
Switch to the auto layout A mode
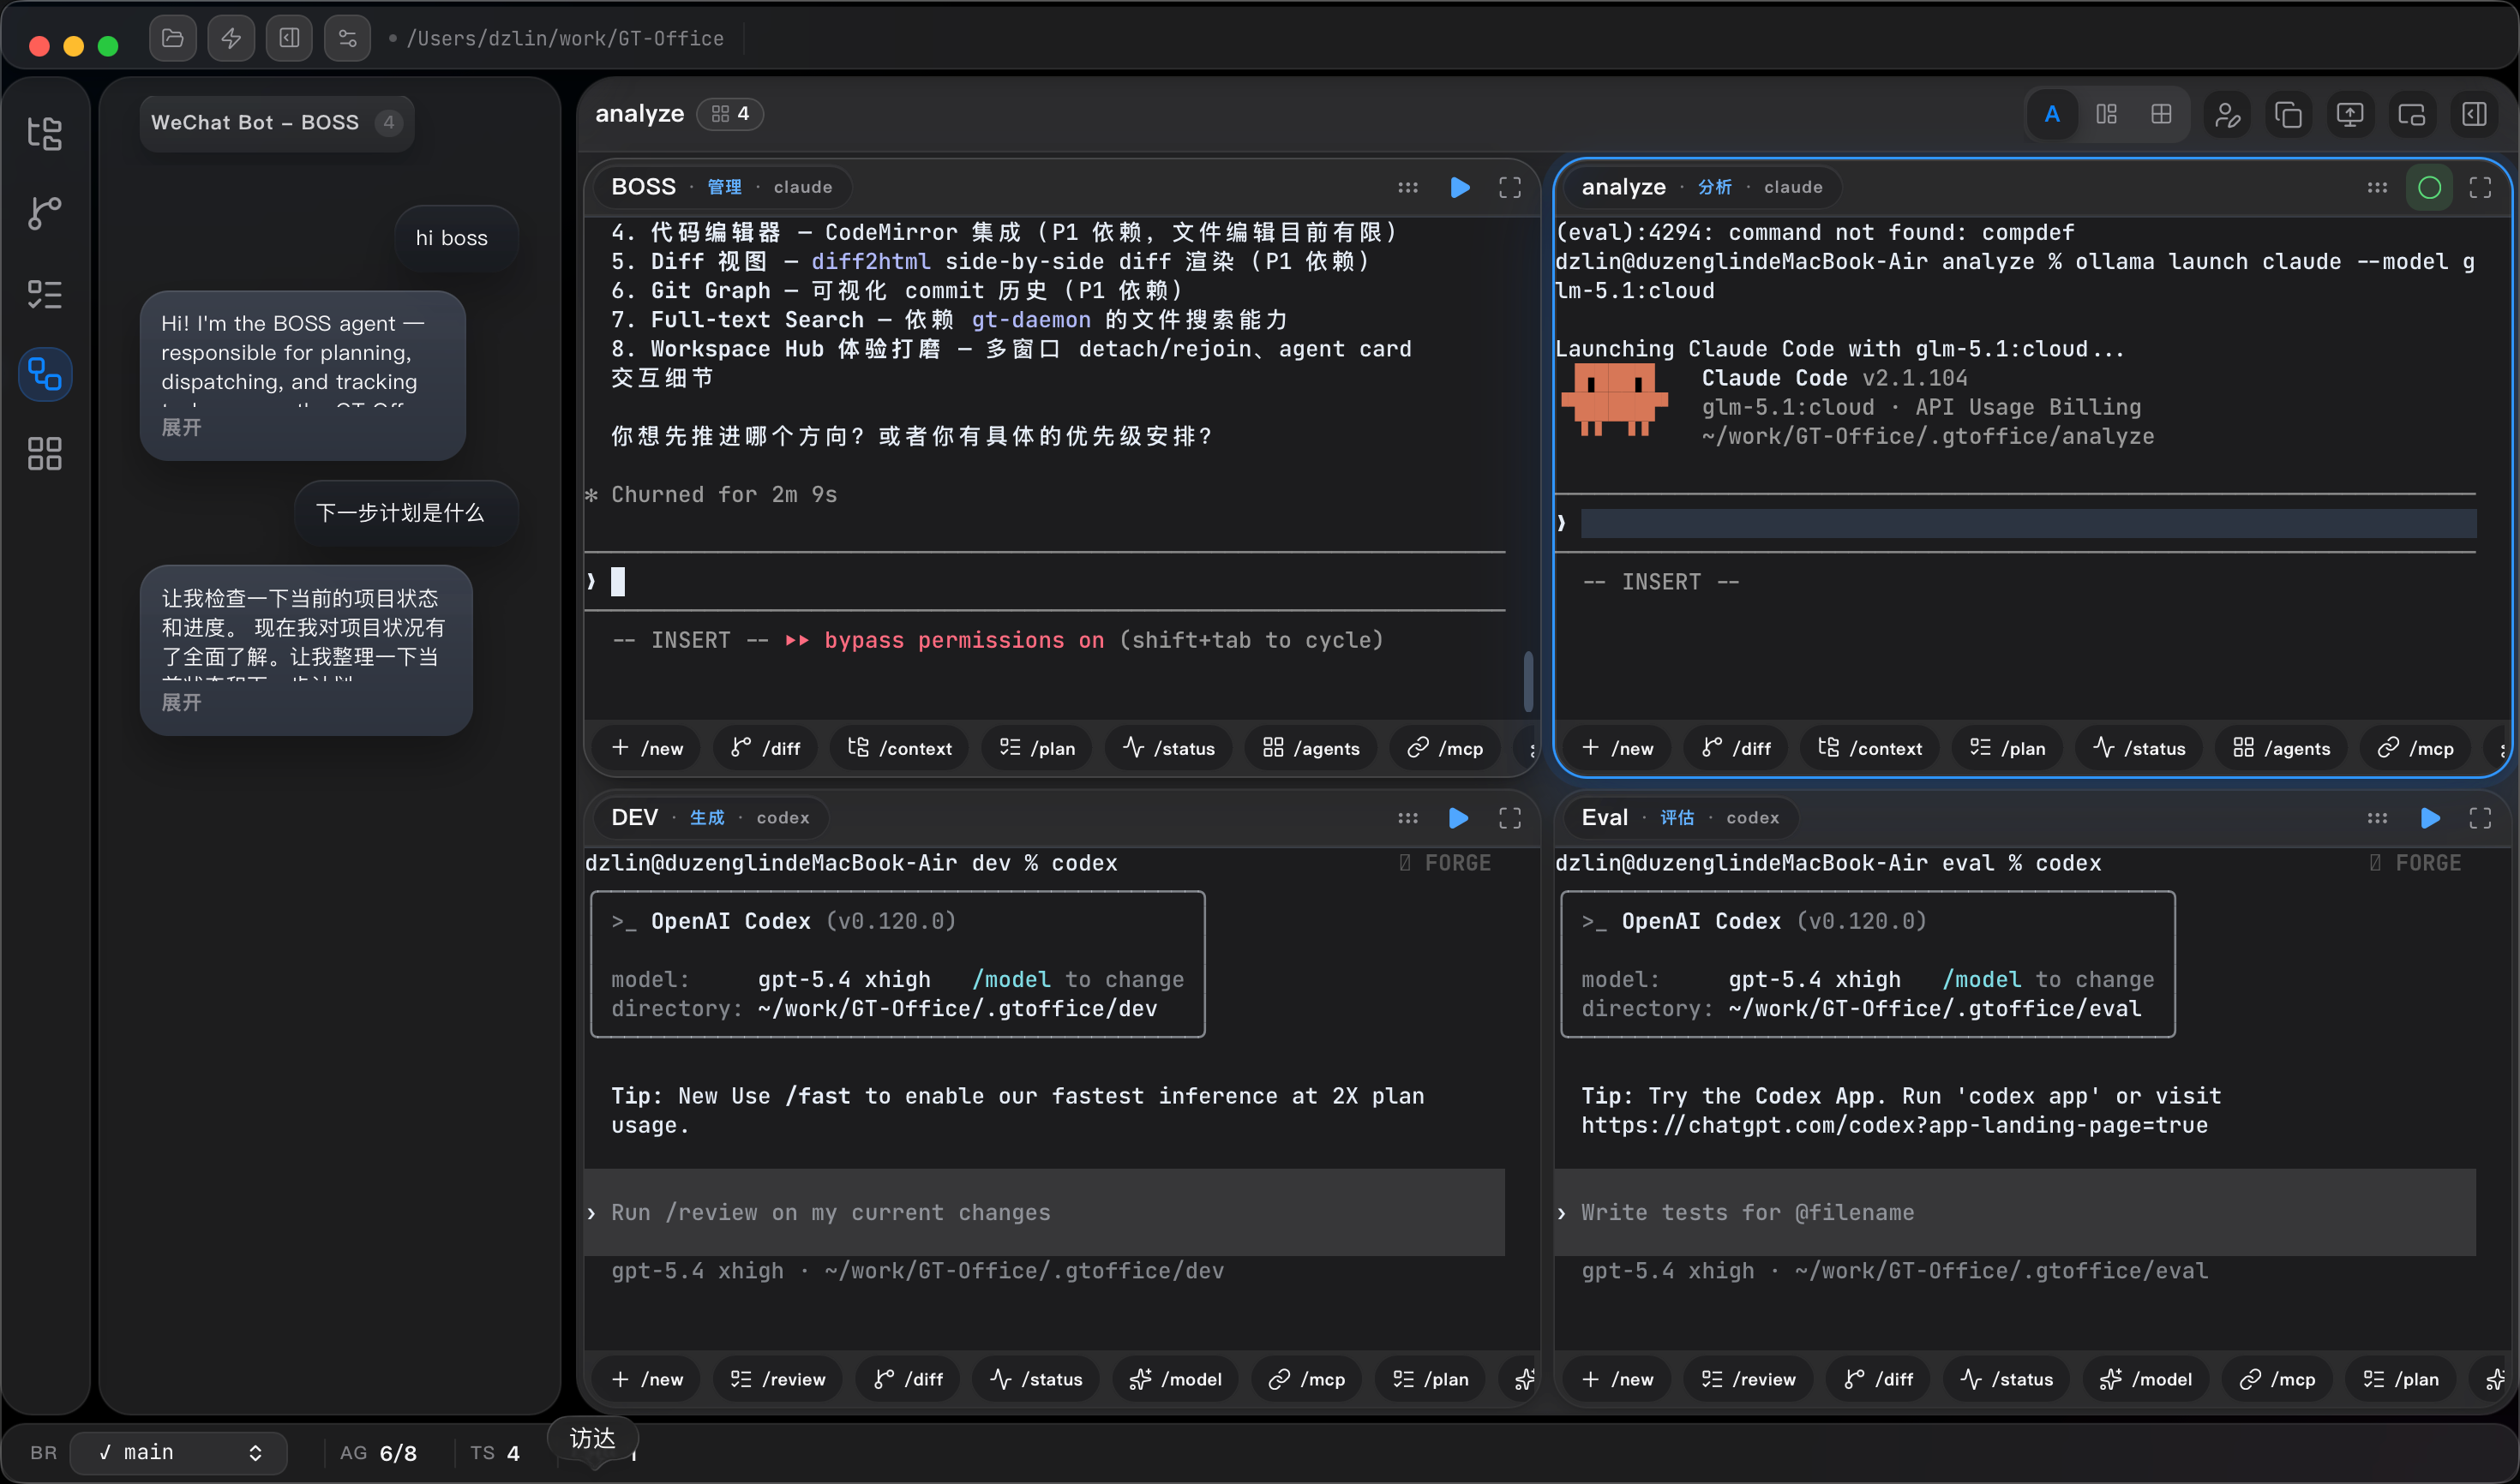(2052, 114)
